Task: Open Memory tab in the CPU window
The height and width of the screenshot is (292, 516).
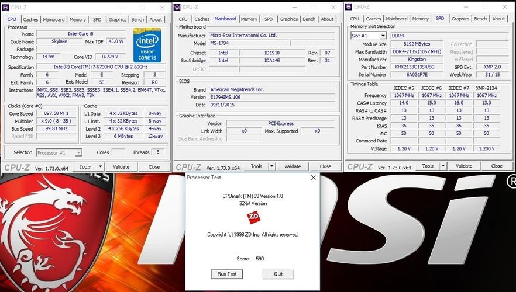Action: (77, 20)
